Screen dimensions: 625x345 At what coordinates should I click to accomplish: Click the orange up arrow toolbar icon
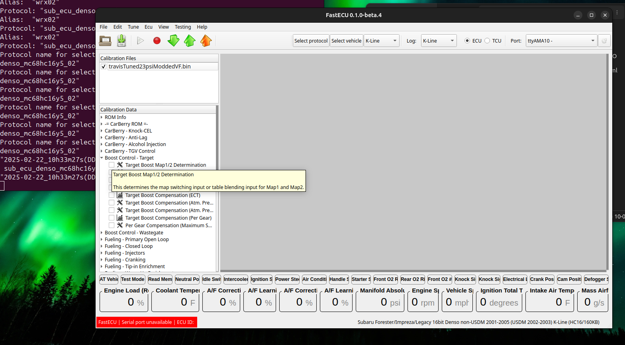pos(206,41)
